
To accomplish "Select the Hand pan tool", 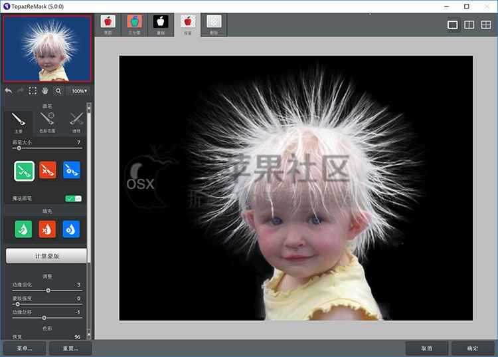I will pos(45,91).
